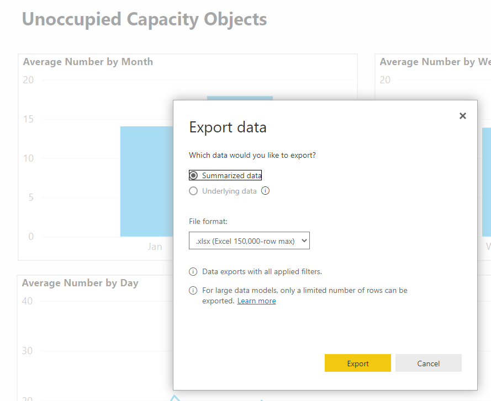This screenshot has height=401, width=491.
Task: Click the Average Number by Day title
Action: point(80,283)
